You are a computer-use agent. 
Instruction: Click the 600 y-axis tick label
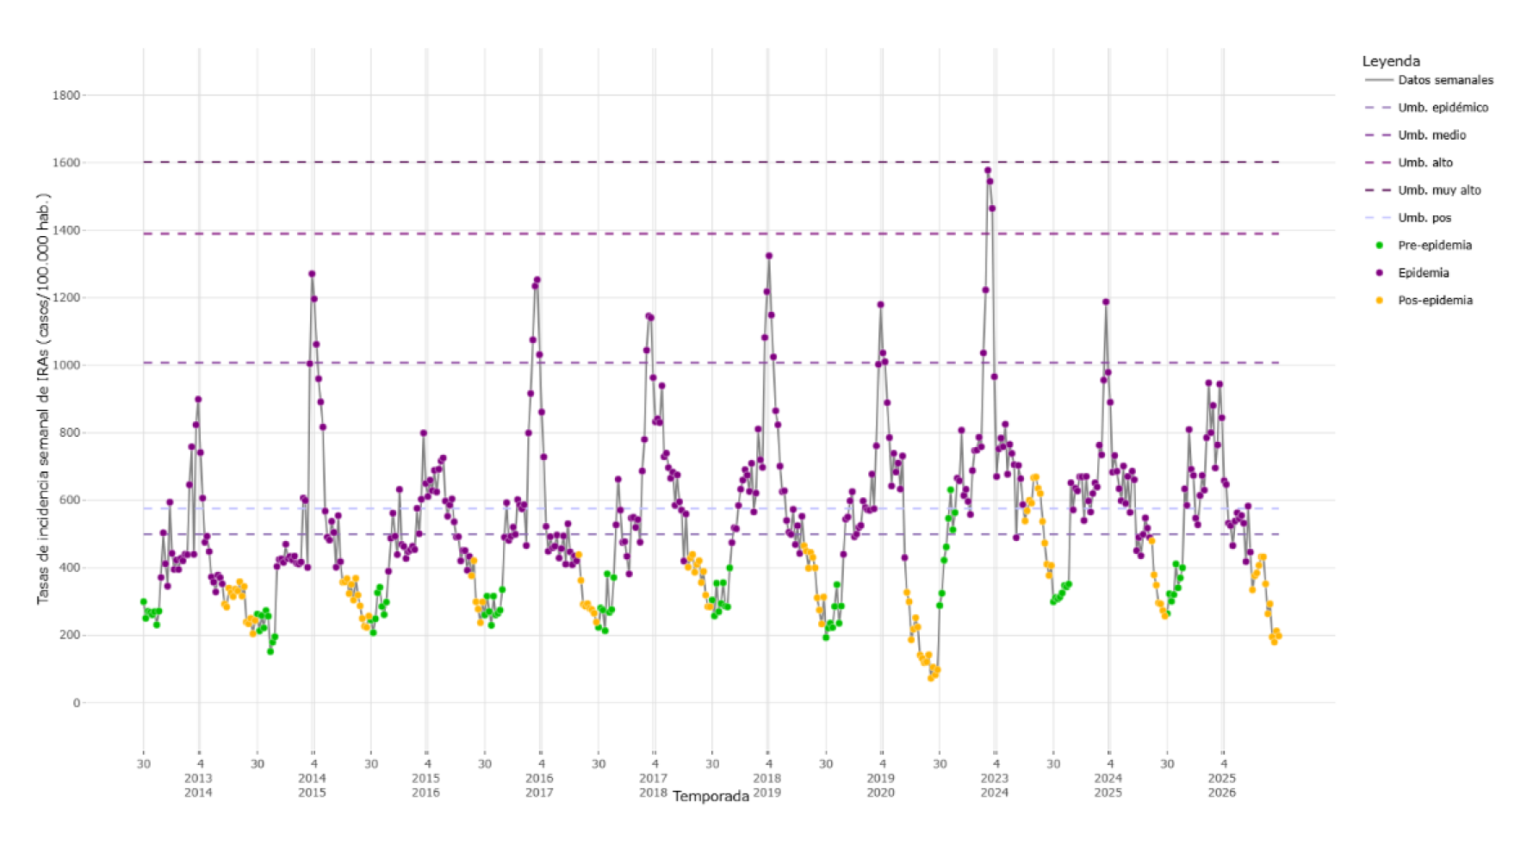(x=70, y=501)
